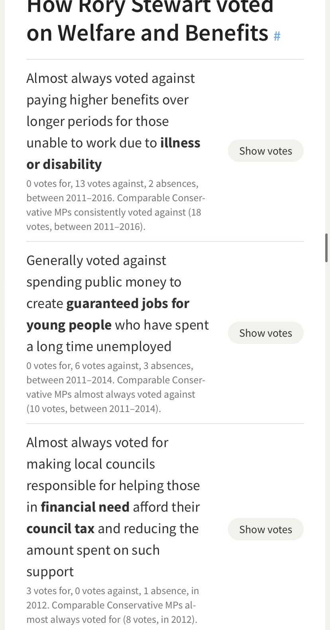Click the 'Comparable Conservative MPs consistently voted against' note

coord(116,205)
